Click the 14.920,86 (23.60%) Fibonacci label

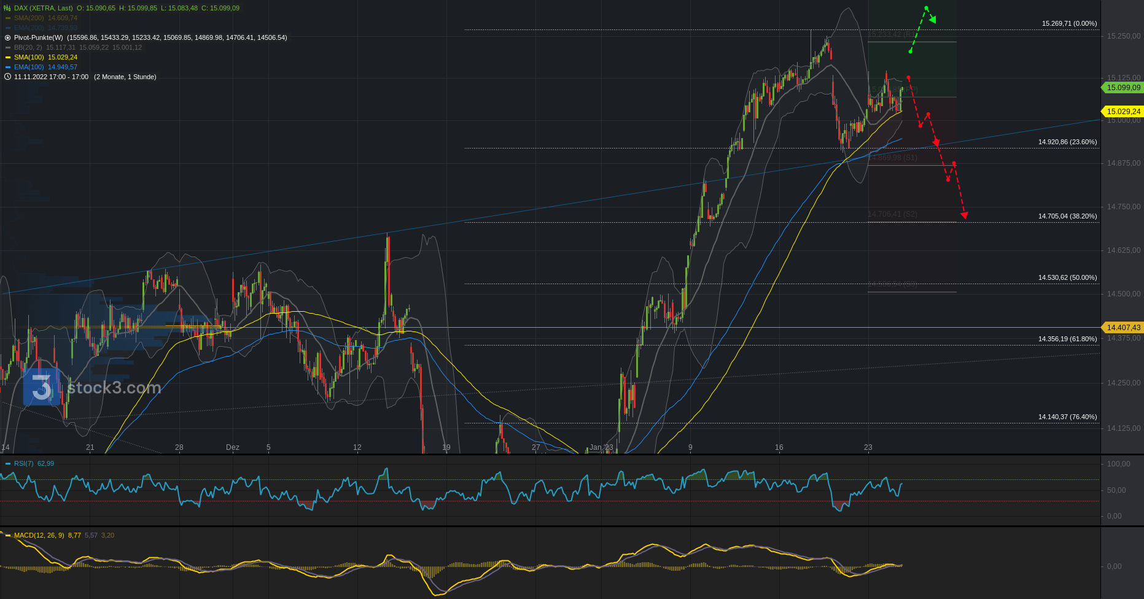click(x=1067, y=142)
